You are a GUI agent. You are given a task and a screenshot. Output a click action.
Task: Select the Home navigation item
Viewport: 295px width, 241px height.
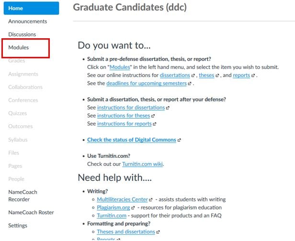click(x=31, y=8)
